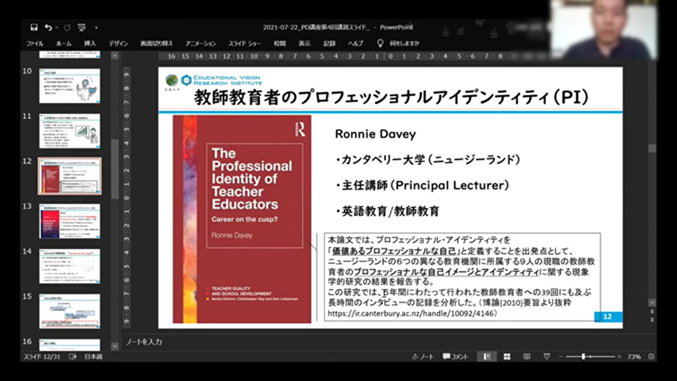Image resolution: width=677 pixels, height=381 pixels.
Task: Click the zoom in plus button
Action: tap(619, 357)
